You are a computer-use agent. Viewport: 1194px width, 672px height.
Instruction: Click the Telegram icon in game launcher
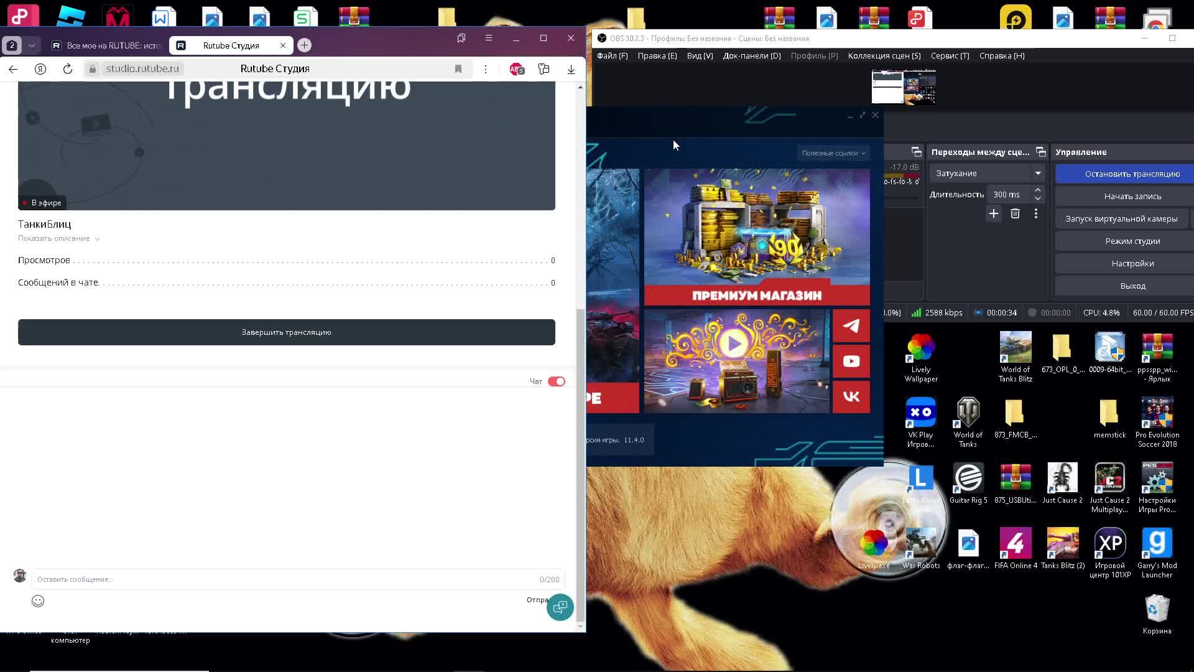click(x=851, y=325)
